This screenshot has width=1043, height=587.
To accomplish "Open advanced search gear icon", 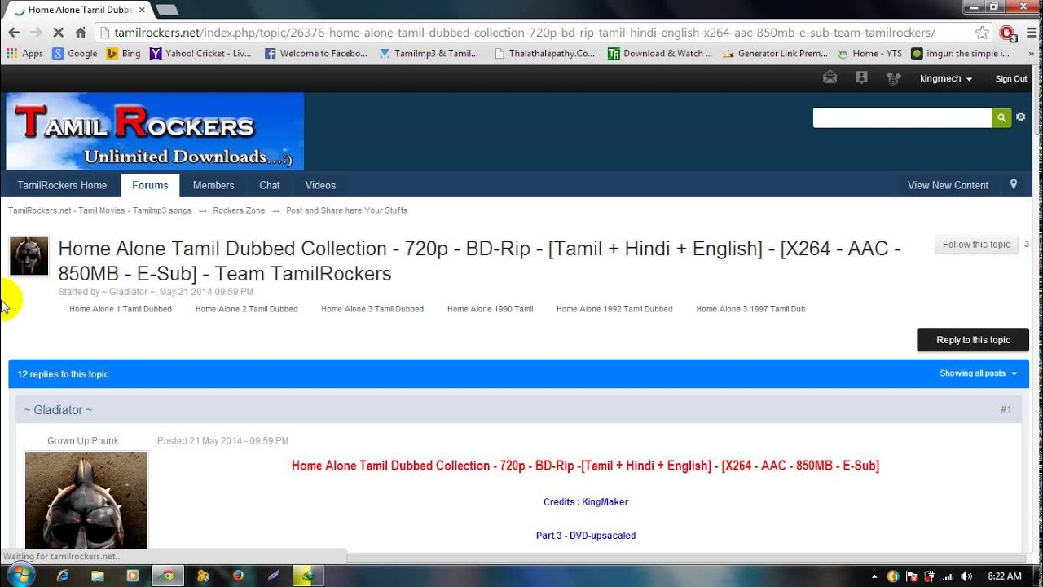I will coord(1020,117).
